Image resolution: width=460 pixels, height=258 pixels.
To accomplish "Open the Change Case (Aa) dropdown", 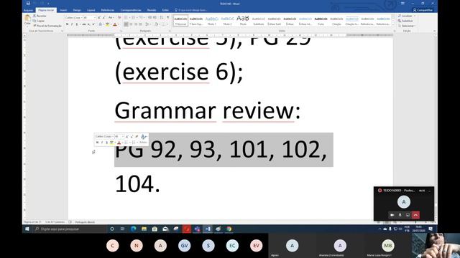I will point(111,17).
